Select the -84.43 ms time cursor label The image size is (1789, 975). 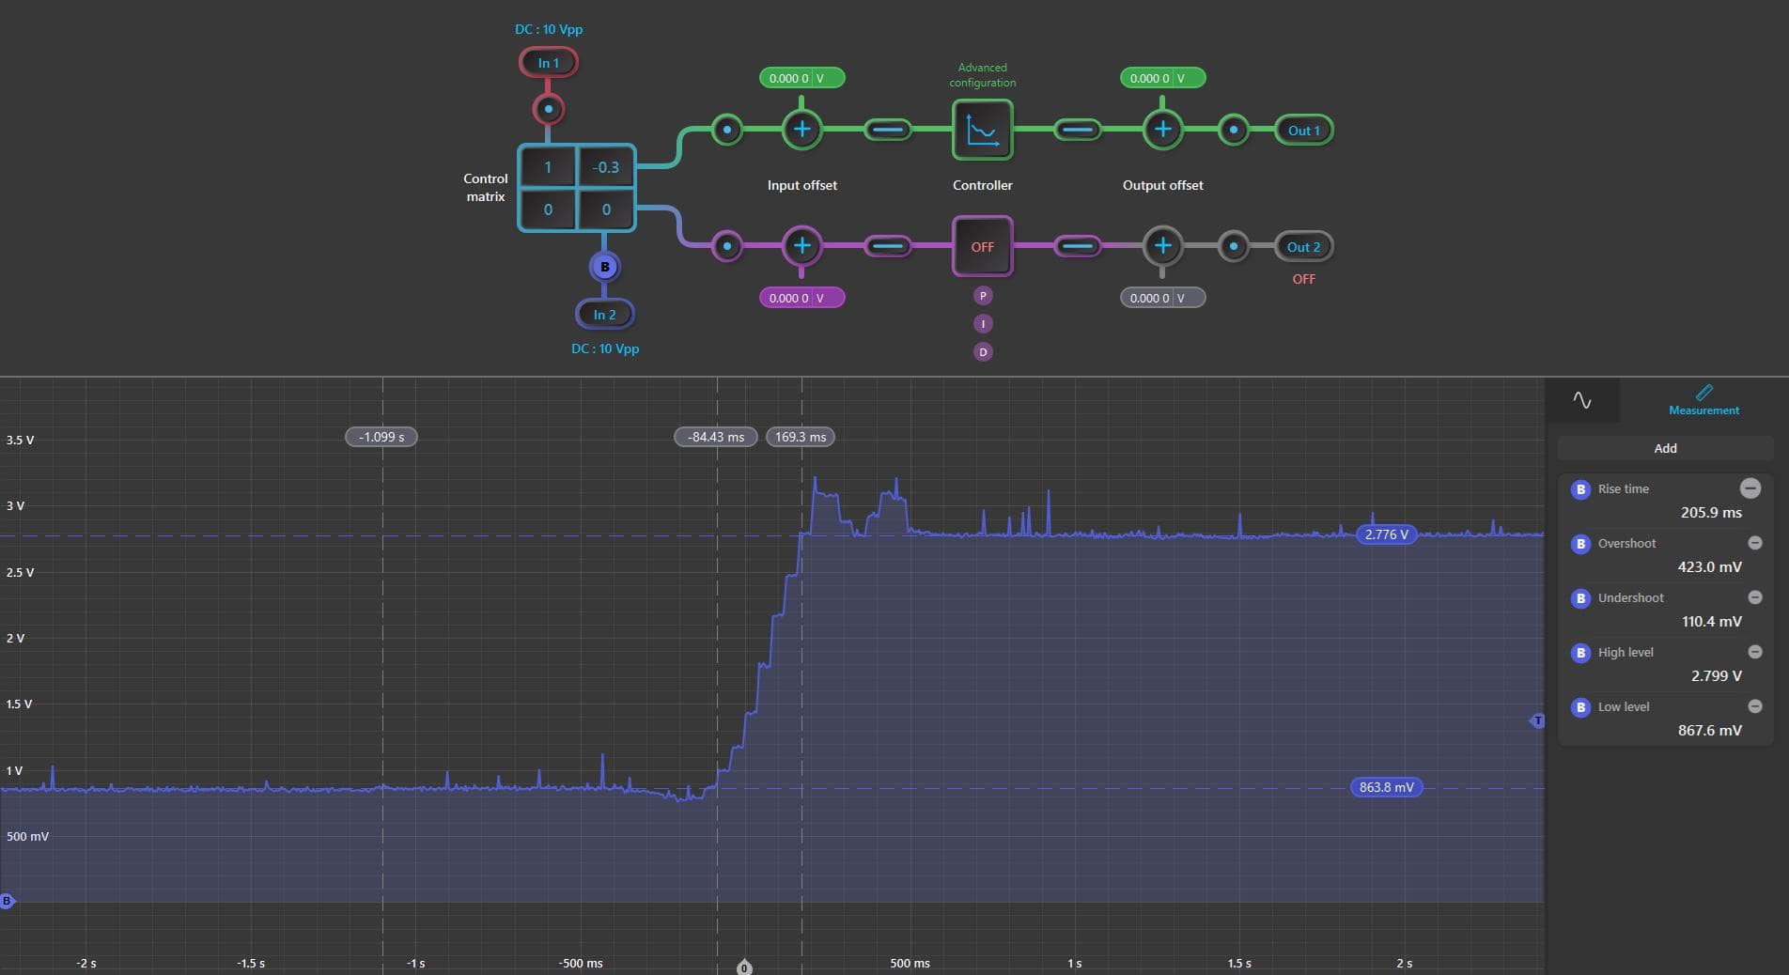[716, 437]
